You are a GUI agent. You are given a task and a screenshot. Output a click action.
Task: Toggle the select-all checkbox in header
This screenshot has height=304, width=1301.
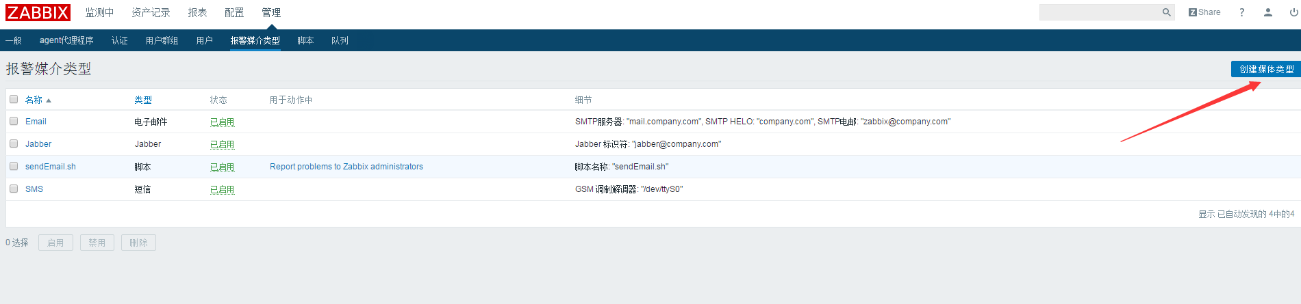coord(14,99)
